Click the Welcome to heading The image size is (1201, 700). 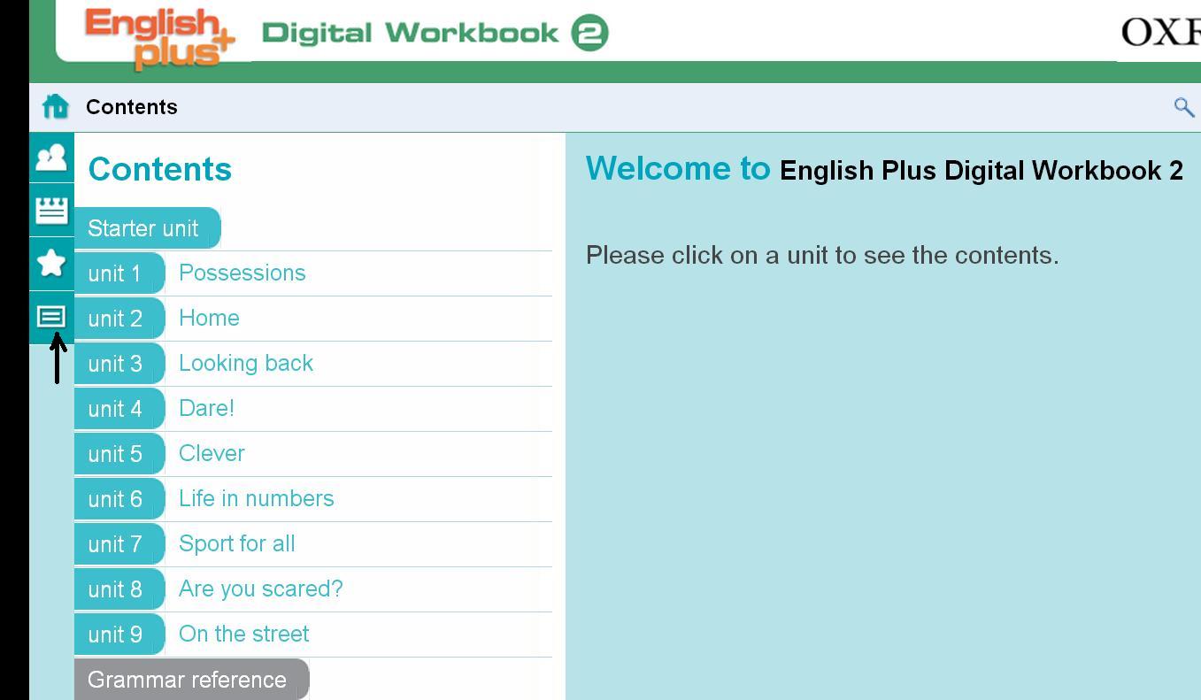pos(678,168)
